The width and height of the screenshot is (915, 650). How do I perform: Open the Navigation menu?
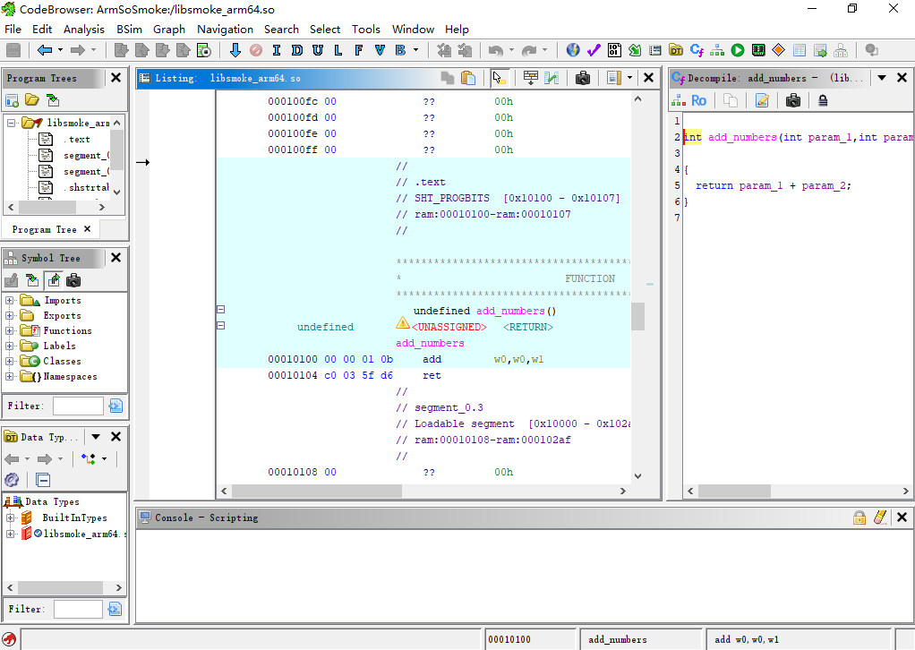tap(226, 30)
